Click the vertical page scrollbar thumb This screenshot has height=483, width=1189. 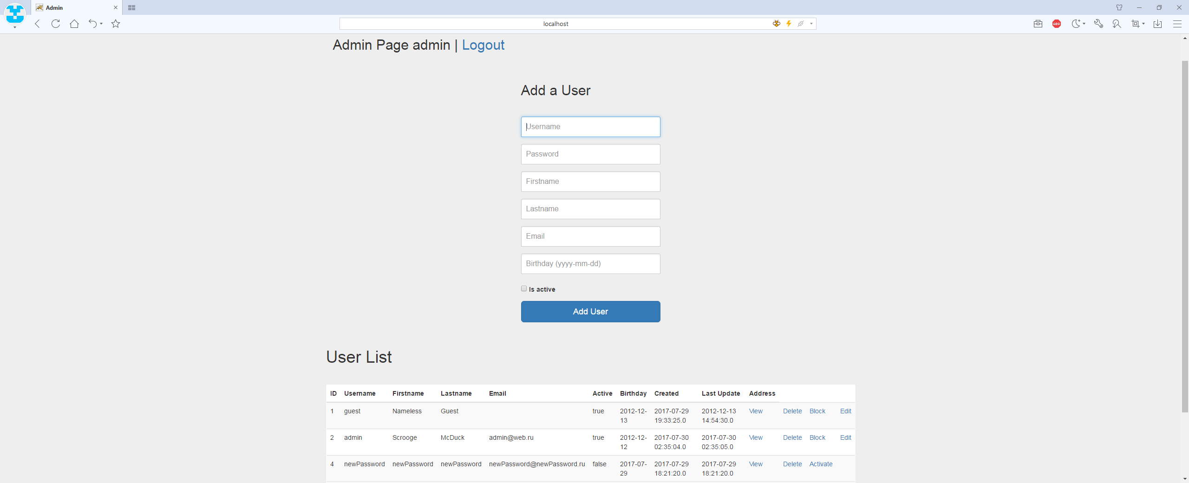coord(1185,236)
